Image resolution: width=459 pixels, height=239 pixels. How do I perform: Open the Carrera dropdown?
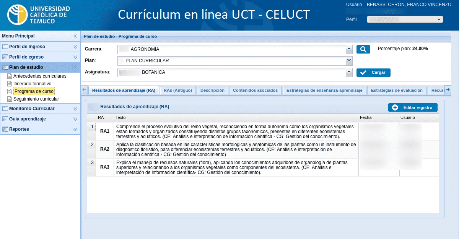348,49
